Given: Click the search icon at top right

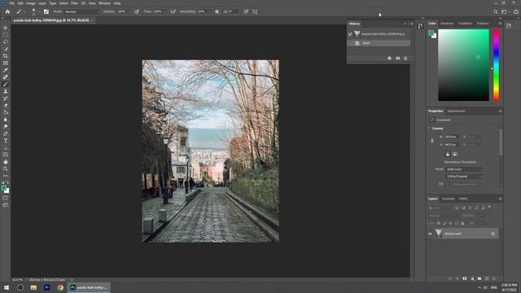Looking at the screenshot, I should point(496,11).
